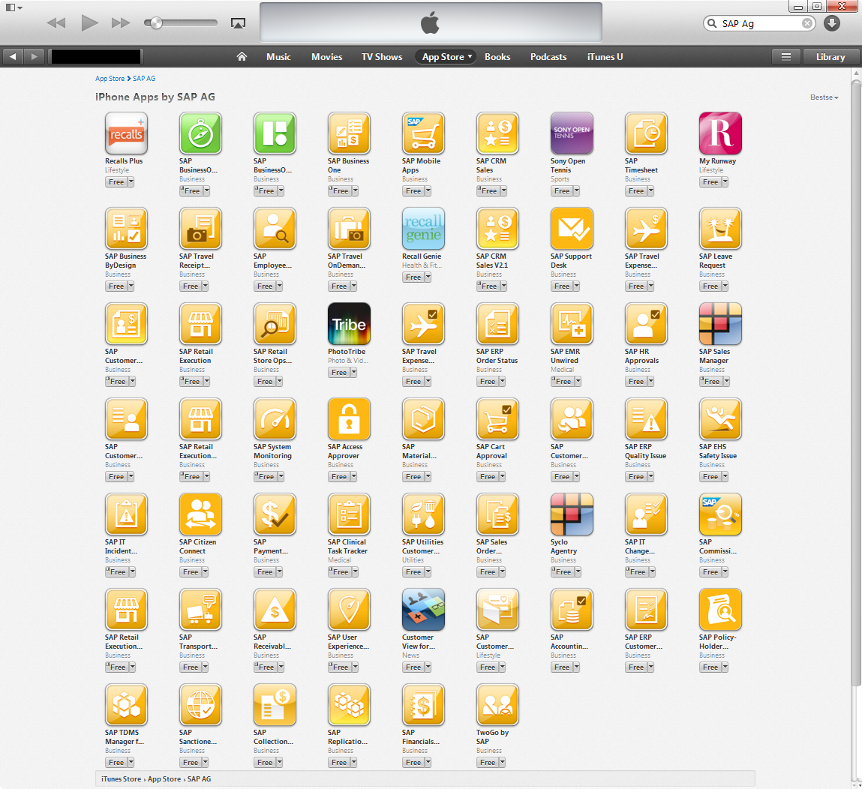
Task: Open the SAP EMR Unwired icon
Action: tap(572, 323)
